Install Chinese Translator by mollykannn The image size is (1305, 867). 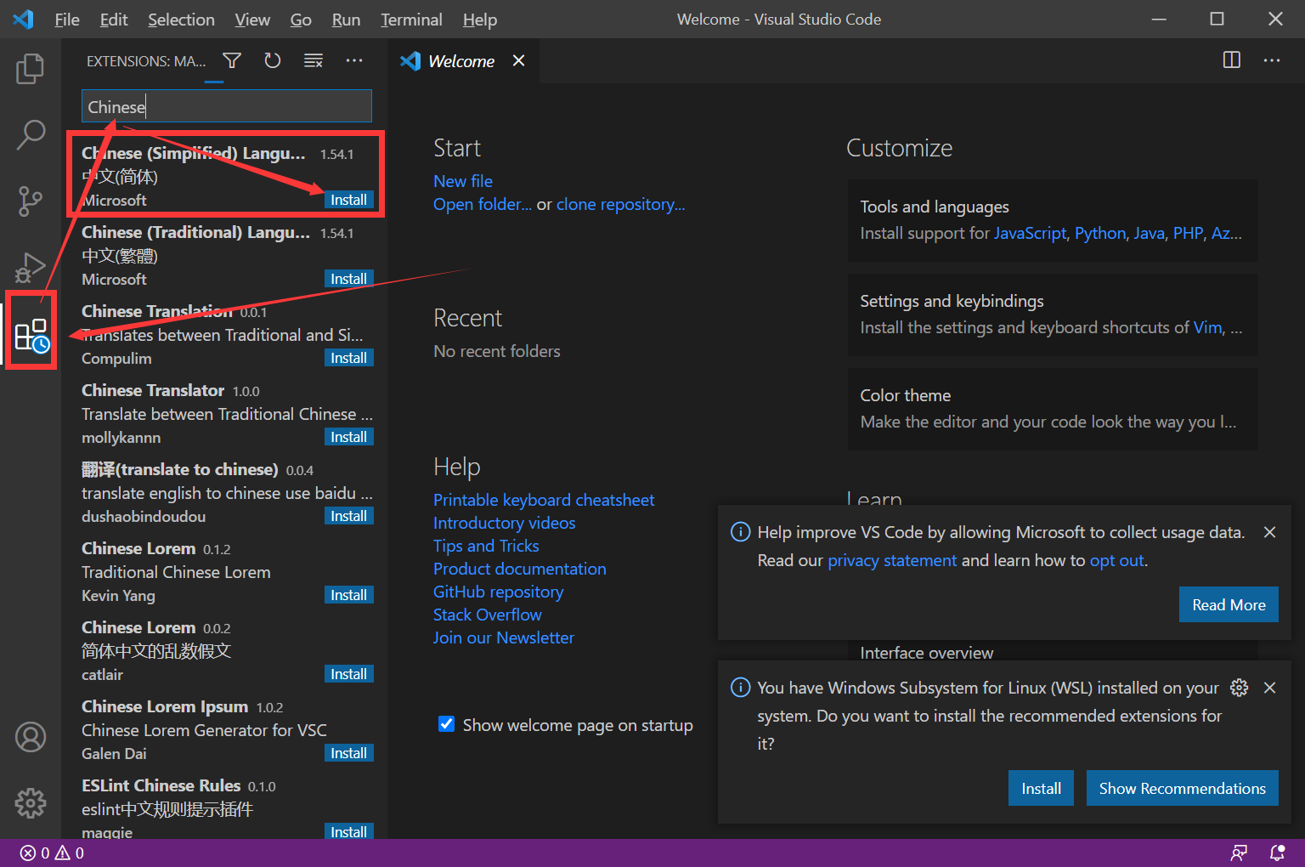click(348, 437)
